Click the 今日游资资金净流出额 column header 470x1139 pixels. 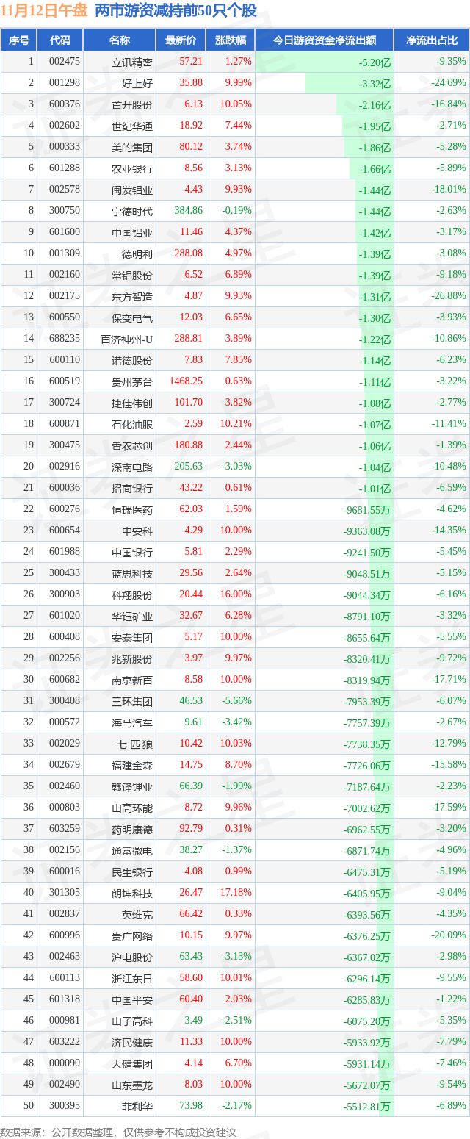tap(324, 40)
